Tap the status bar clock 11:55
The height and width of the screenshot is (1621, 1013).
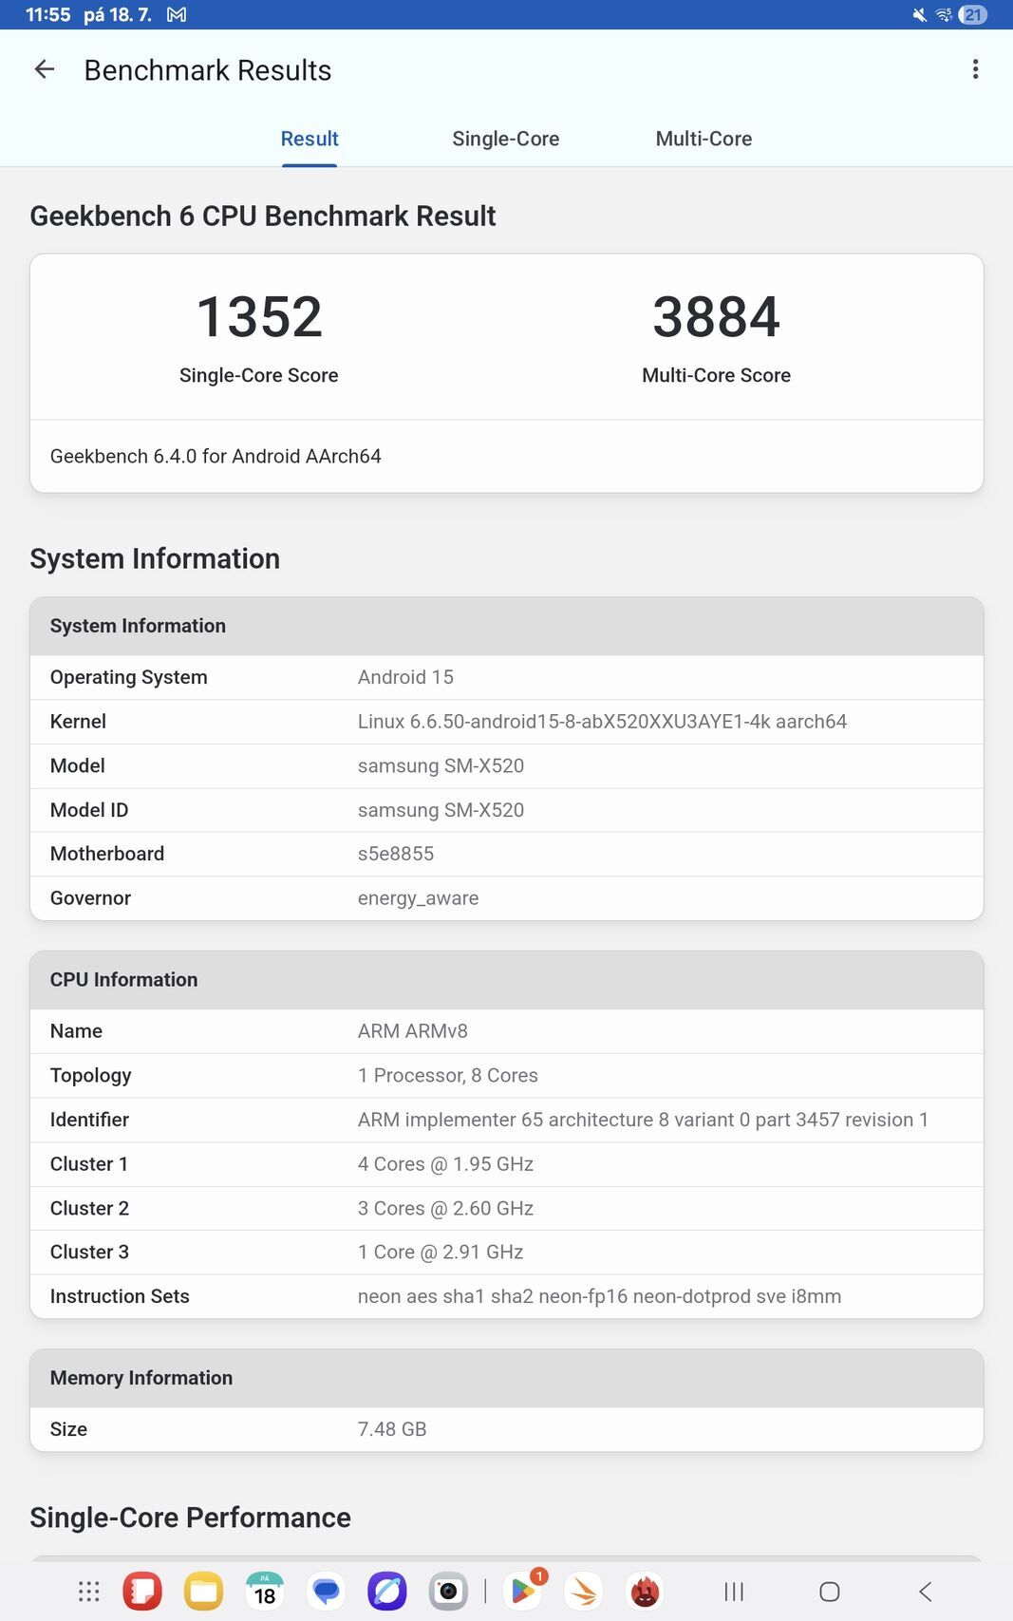coord(47,14)
